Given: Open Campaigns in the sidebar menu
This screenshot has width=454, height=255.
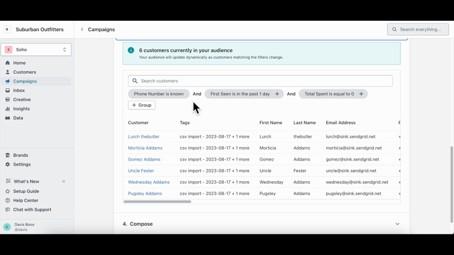Looking at the screenshot, I should 25,81.
